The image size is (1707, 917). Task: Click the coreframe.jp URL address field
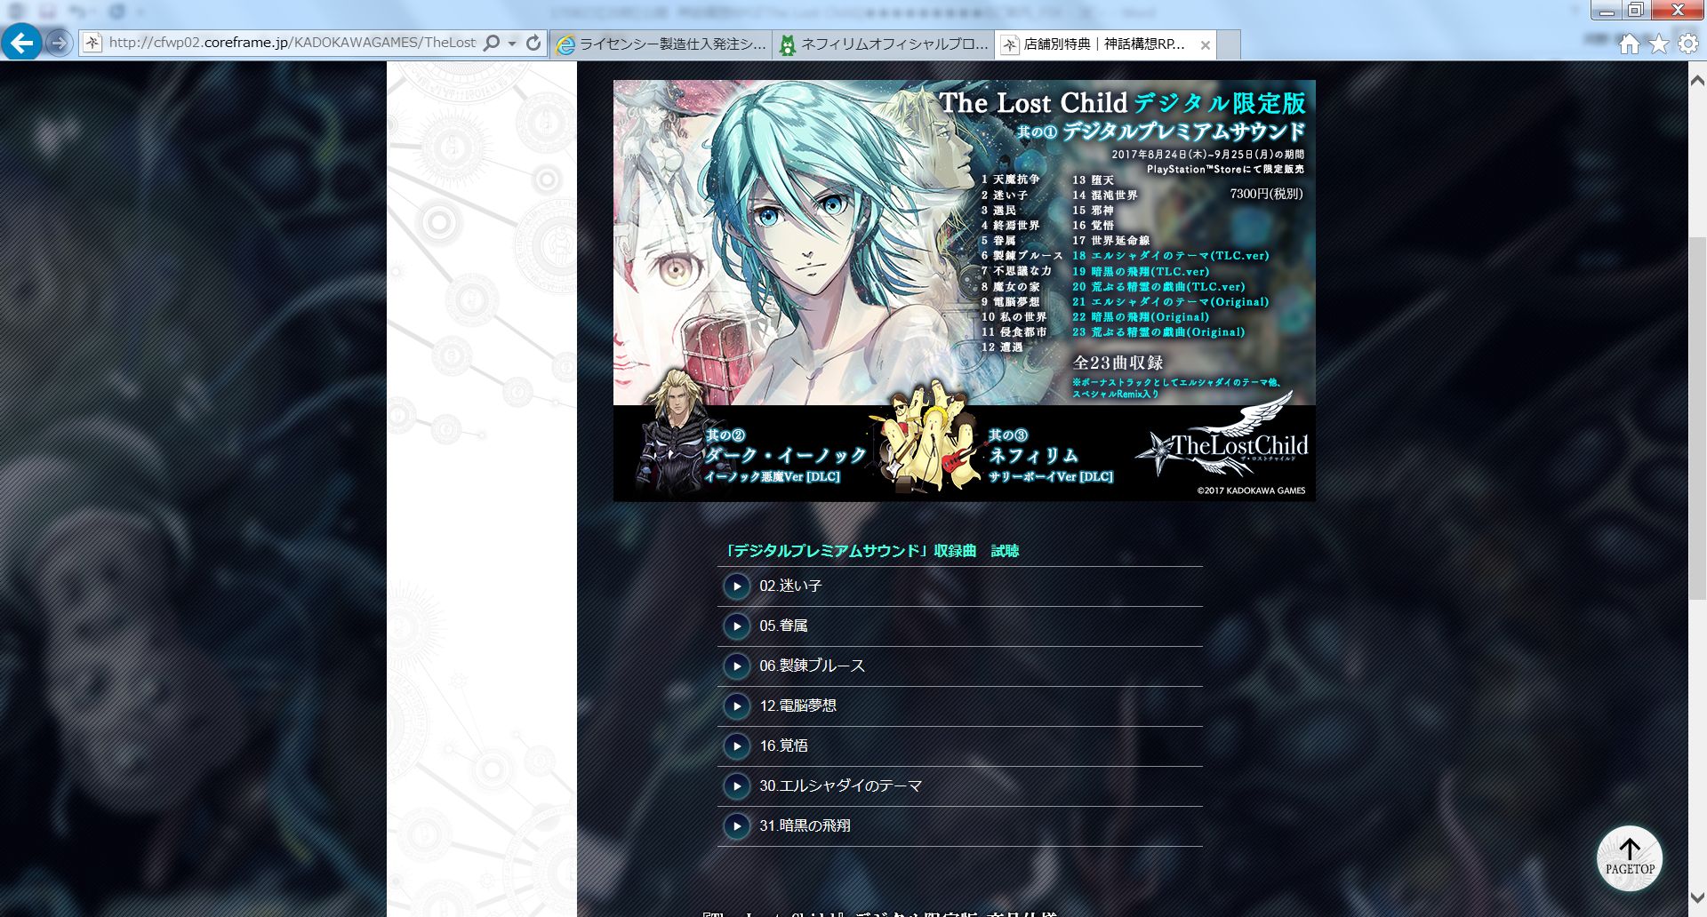[x=292, y=43]
